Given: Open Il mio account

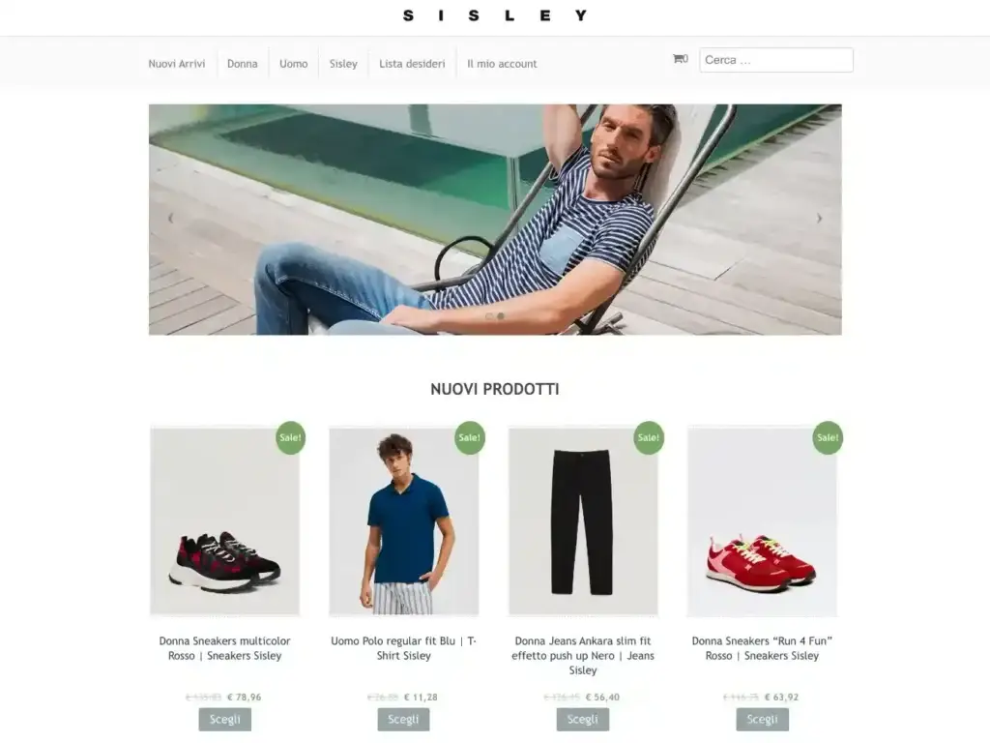Looking at the screenshot, I should tap(502, 64).
